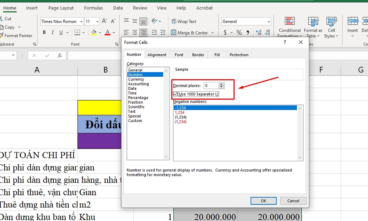Switch to the Alignment tab in Format Cells
This screenshot has width=368, height=221.
[157, 55]
